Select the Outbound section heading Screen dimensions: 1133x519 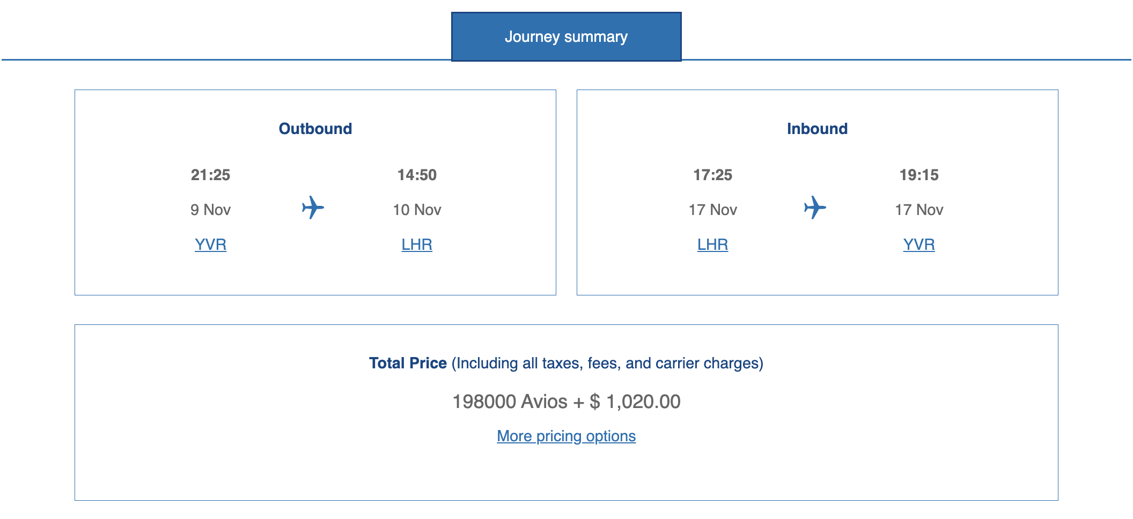[315, 129]
